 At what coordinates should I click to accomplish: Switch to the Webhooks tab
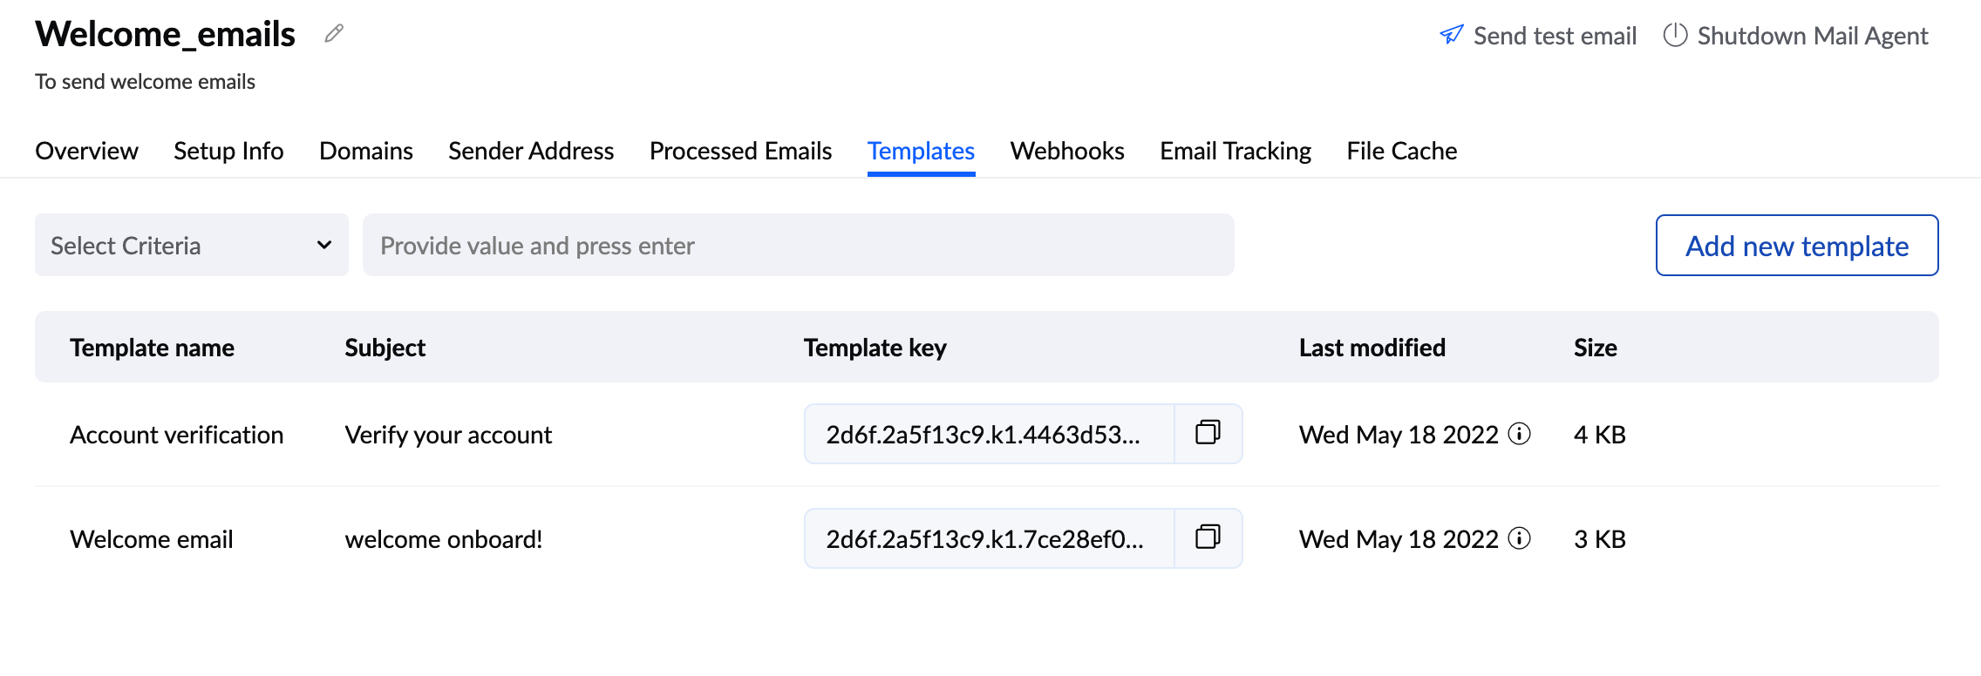[x=1066, y=151]
